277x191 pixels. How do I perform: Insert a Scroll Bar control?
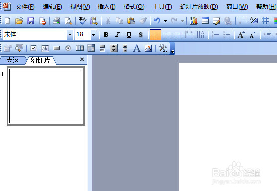tap(125, 48)
